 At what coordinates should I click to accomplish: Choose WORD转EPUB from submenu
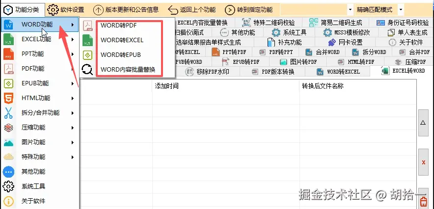coord(121,55)
